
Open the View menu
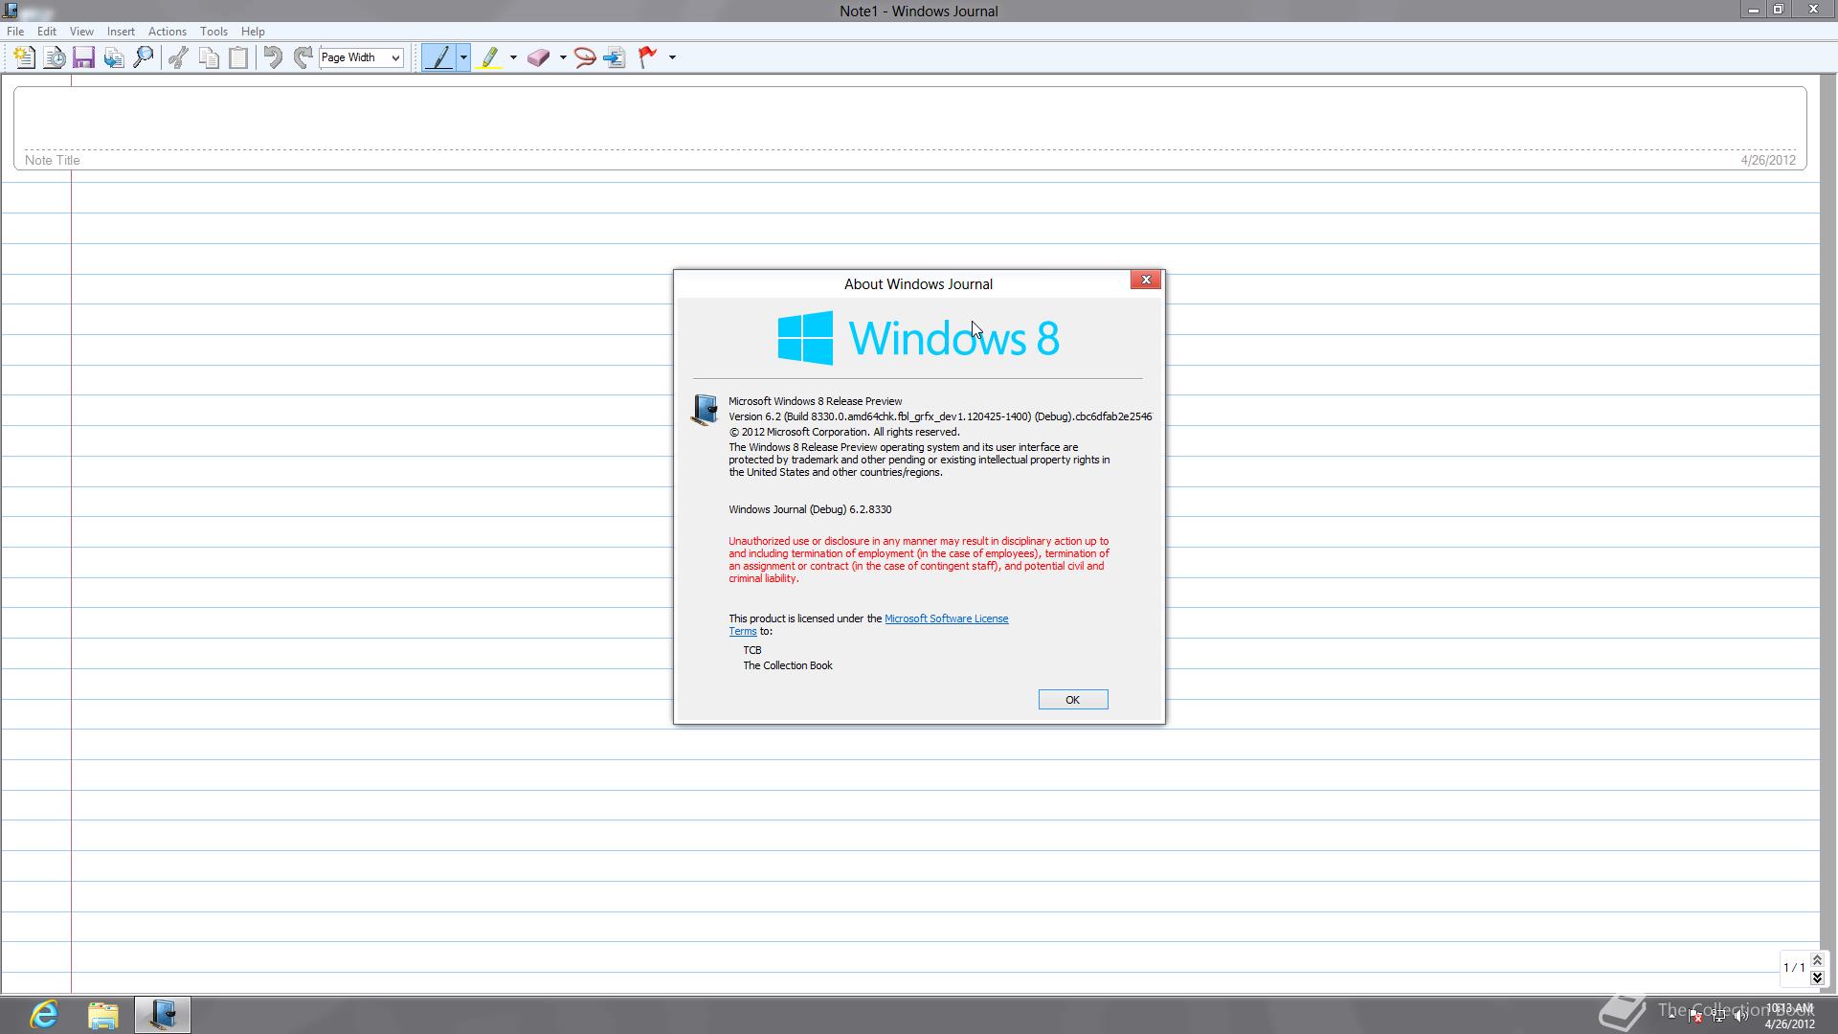click(81, 32)
